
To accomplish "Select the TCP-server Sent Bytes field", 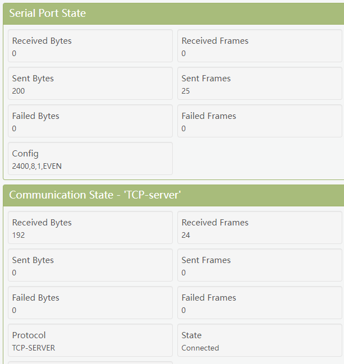I will point(90,265).
